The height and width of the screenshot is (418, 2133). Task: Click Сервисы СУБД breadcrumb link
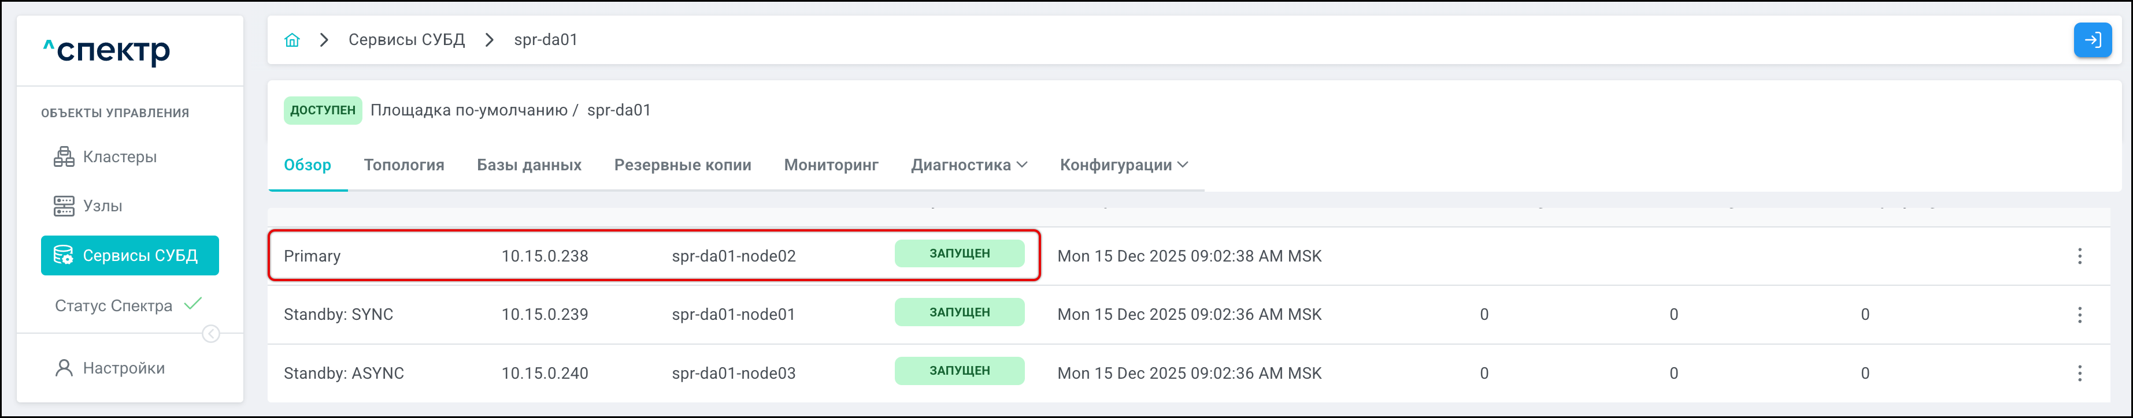tap(406, 40)
